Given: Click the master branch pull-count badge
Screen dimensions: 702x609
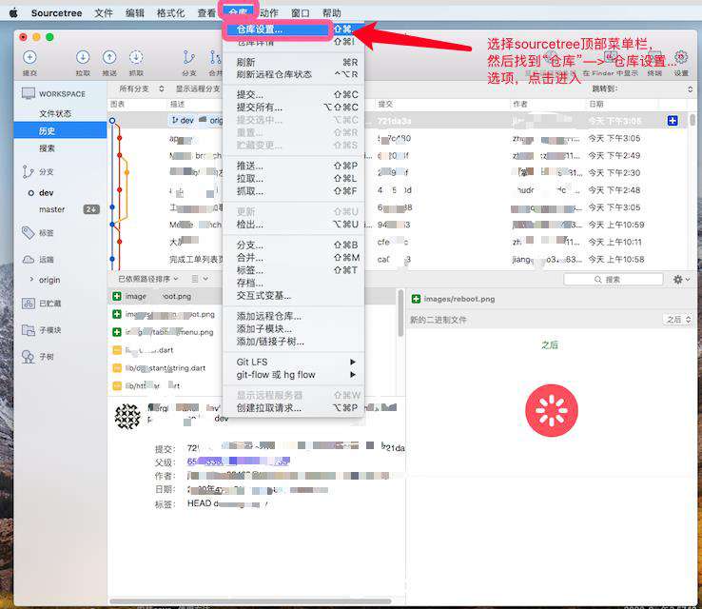Looking at the screenshot, I should tap(91, 209).
